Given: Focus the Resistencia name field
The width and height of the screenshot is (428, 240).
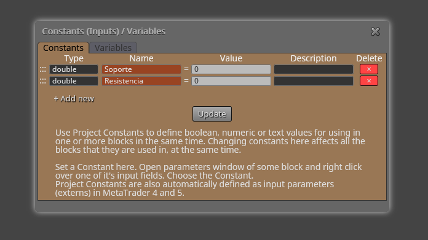Looking at the screenshot, I should (141, 81).
